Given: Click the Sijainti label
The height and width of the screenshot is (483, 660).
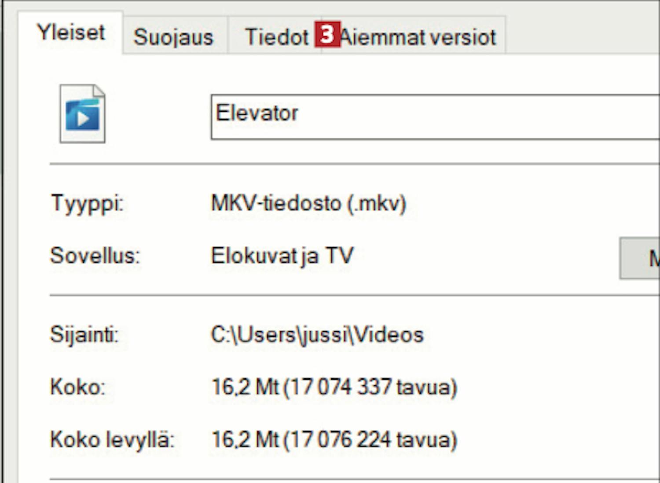Looking at the screenshot, I should [84, 335].
